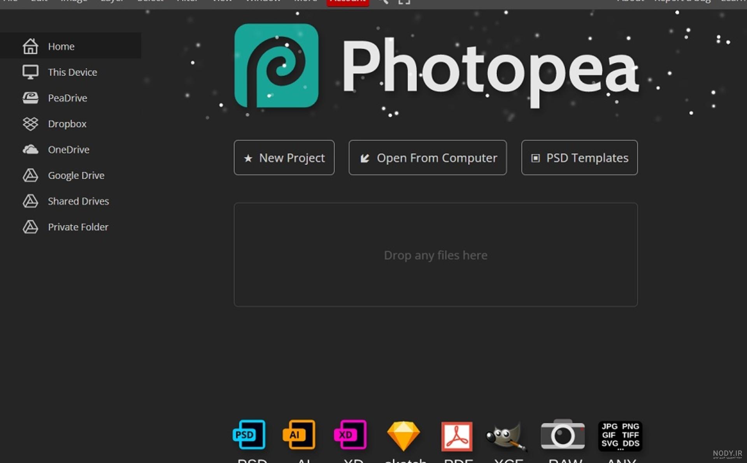Select the Shared Drives entry
The image size is (747, 463).
(78, 201)
